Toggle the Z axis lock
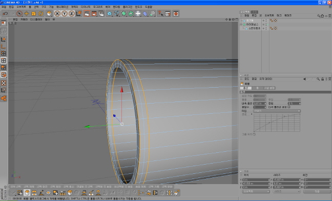This screenshot has height=201, width=332. pyautogui.click(x=72, y=13)
